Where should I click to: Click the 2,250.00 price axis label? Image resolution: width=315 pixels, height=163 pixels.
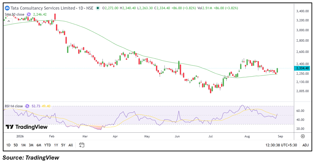point(303,74)
